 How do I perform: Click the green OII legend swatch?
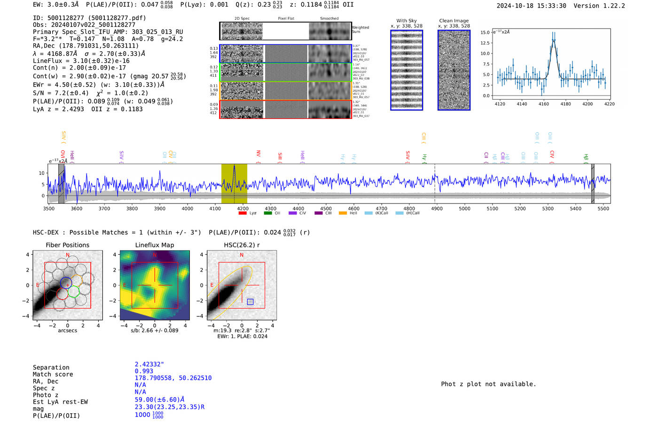(x=268, y=213)
